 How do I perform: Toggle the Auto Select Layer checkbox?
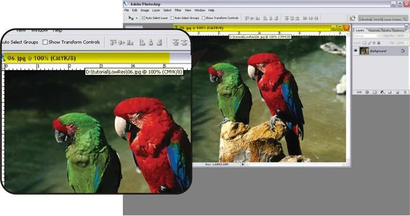pos(144,18)
